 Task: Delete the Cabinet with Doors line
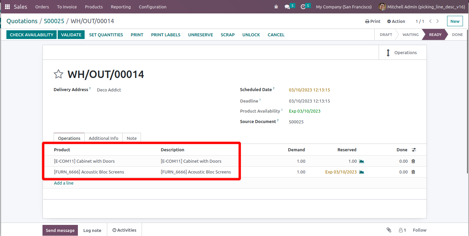click(x=413, y=161)
